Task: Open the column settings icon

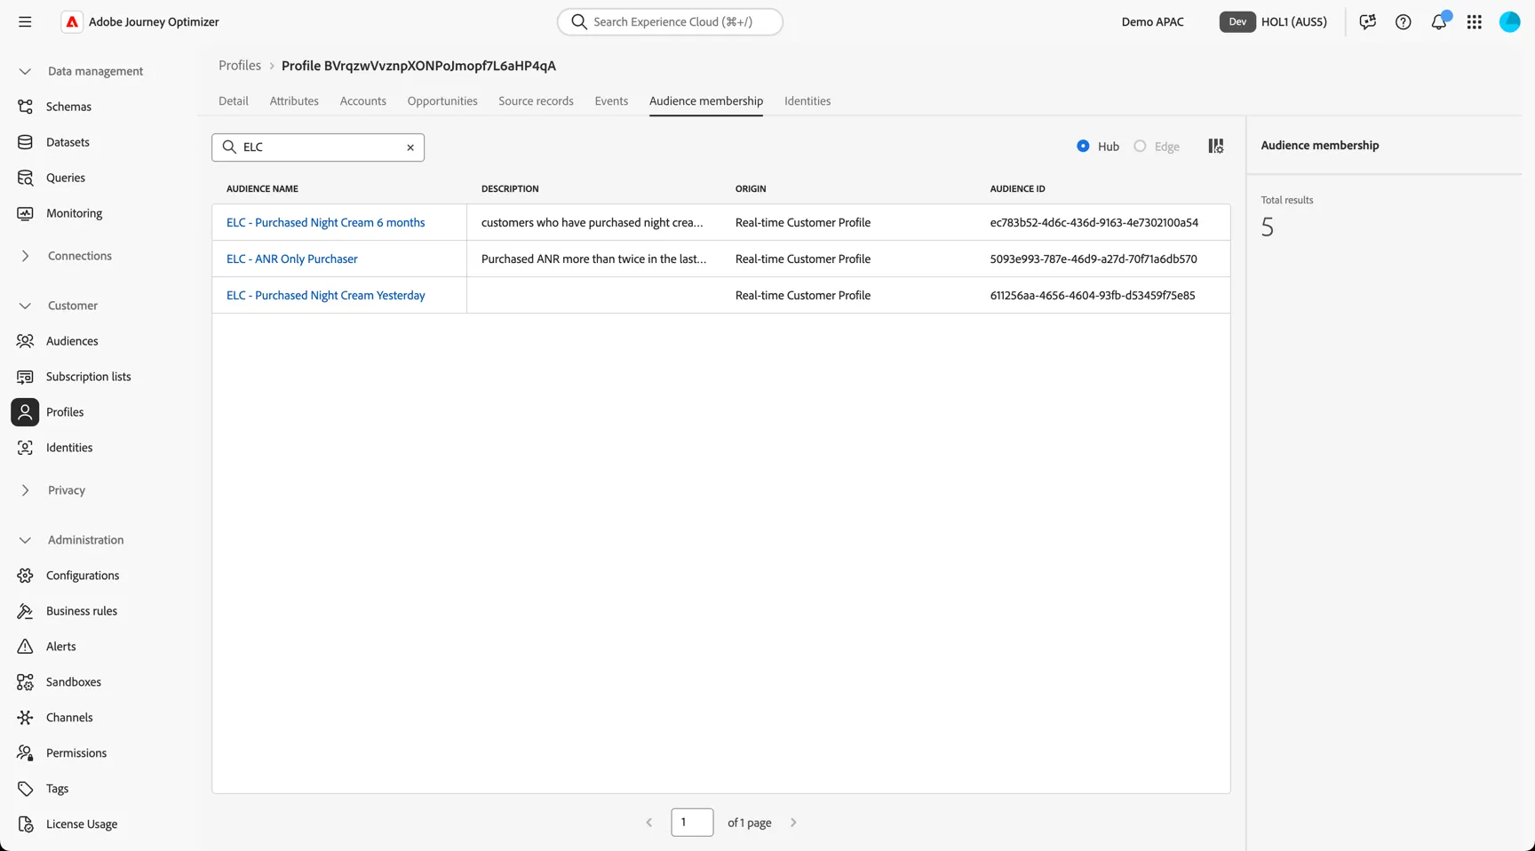Action: [x=1216, y=147]
